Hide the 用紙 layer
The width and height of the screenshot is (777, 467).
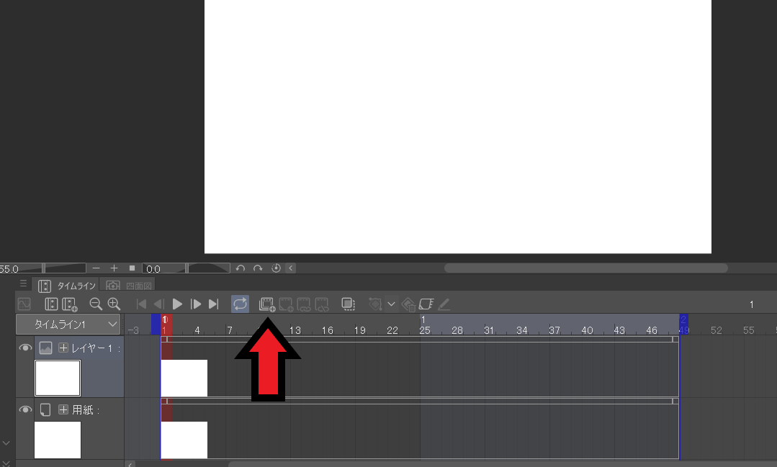tap(25, 409)
